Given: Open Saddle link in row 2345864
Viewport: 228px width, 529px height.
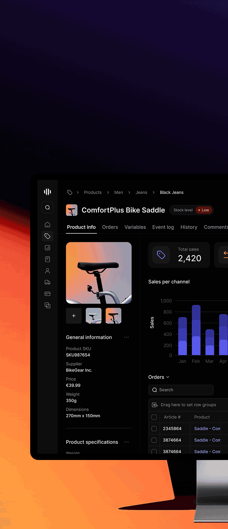Looking at the screenshot, I should (207, 428).
